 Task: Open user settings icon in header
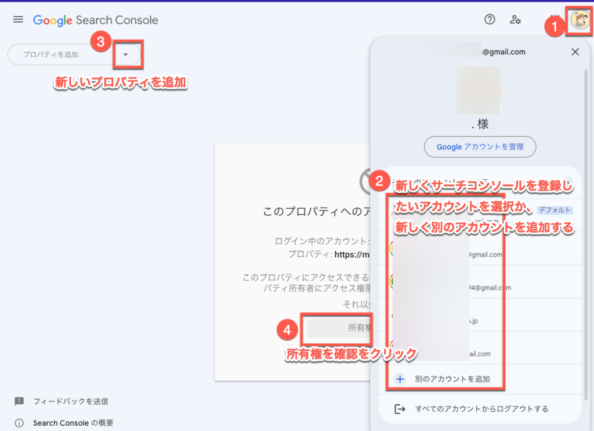click(515, 20)
